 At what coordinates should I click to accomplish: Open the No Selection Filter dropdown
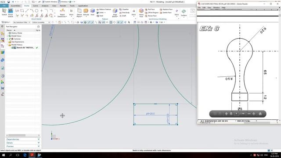pos(22,22)
